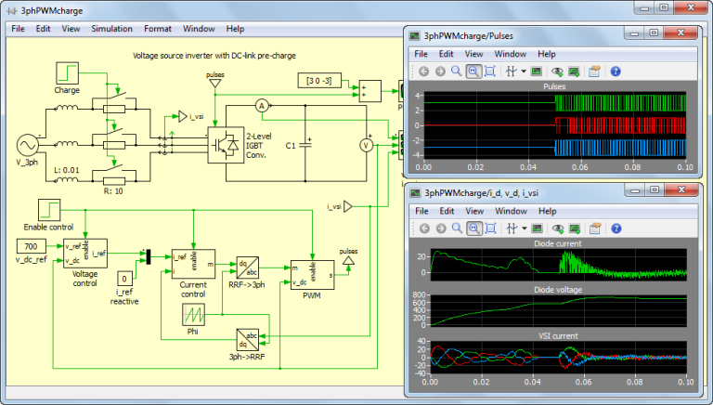Expand cursors dropdown arrow in i_d, v_d, i_vsi scope
This screenshot has width=713, height=405.
[523, 228]
